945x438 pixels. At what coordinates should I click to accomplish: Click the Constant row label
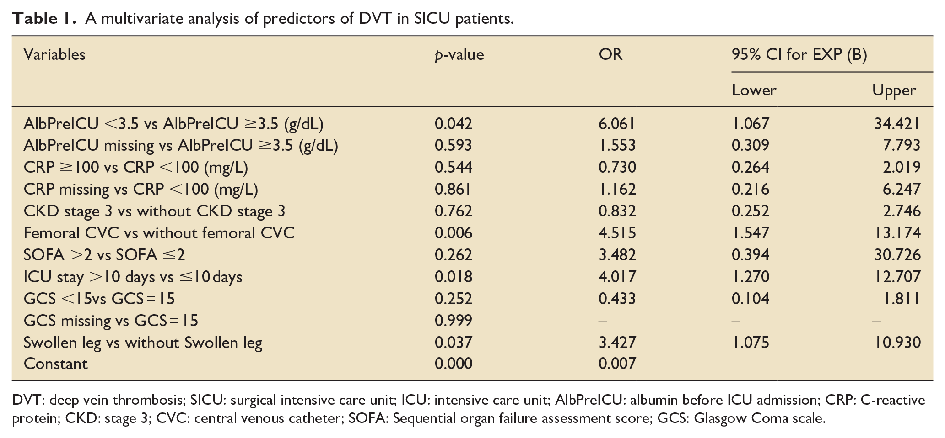pyautogui.click(x=55, y=364)
